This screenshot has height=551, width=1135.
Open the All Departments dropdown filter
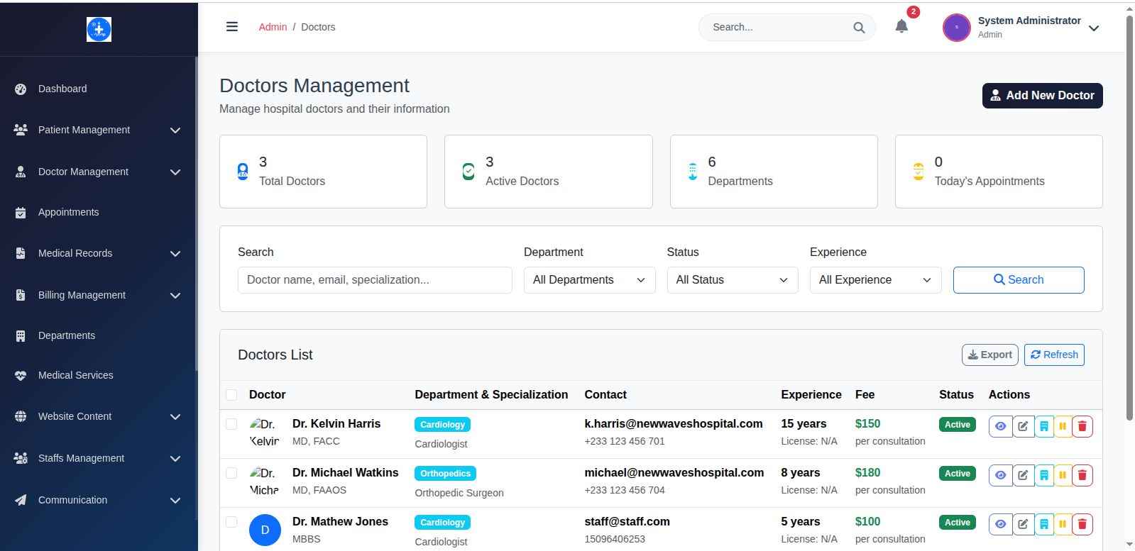(x=589, y=280)
